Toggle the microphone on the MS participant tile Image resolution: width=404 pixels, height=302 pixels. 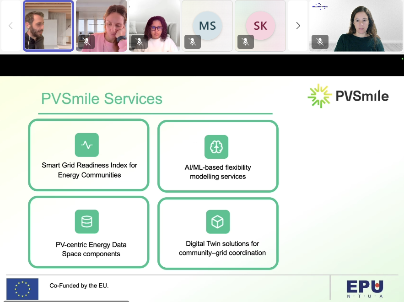point(192,42)
